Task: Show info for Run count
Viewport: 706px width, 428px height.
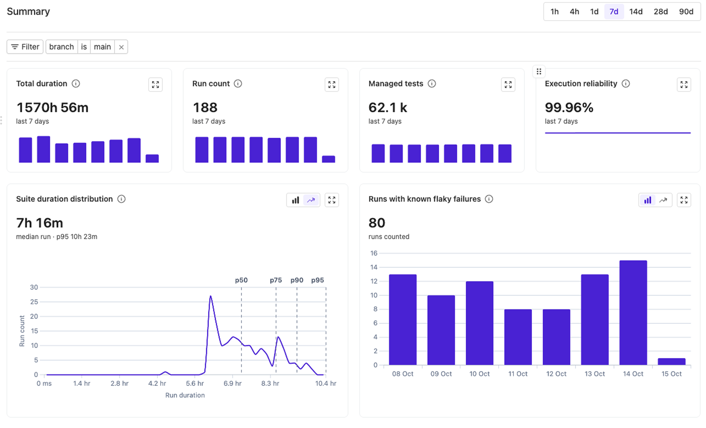Action: point(238,84)
